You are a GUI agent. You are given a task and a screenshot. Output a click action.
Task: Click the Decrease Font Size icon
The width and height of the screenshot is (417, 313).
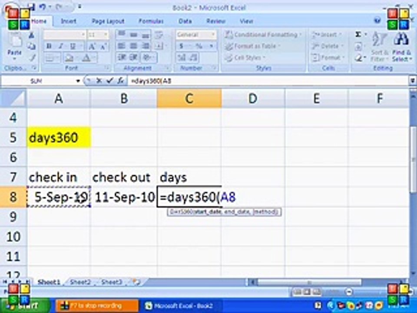(104, 47)
